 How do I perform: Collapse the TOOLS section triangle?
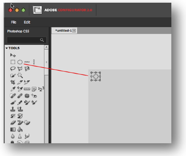(7, 48)
